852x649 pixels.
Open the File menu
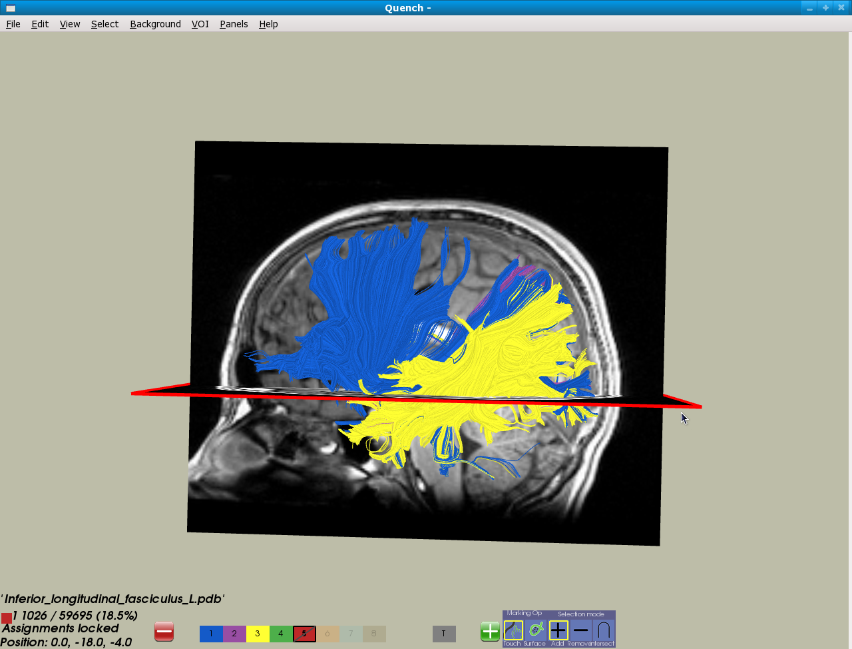[x=13, y=24]
